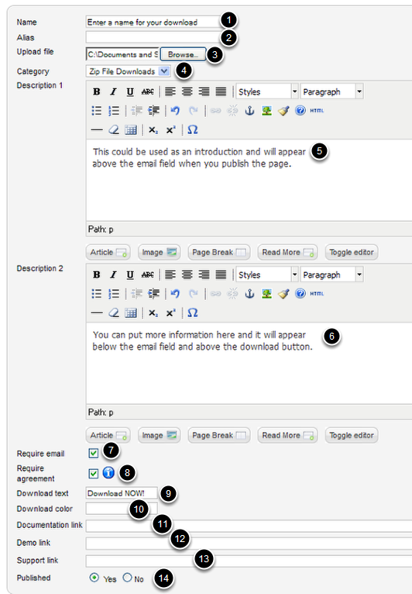Click undo arrow in Description 2 editor

[x=175, y=294]
